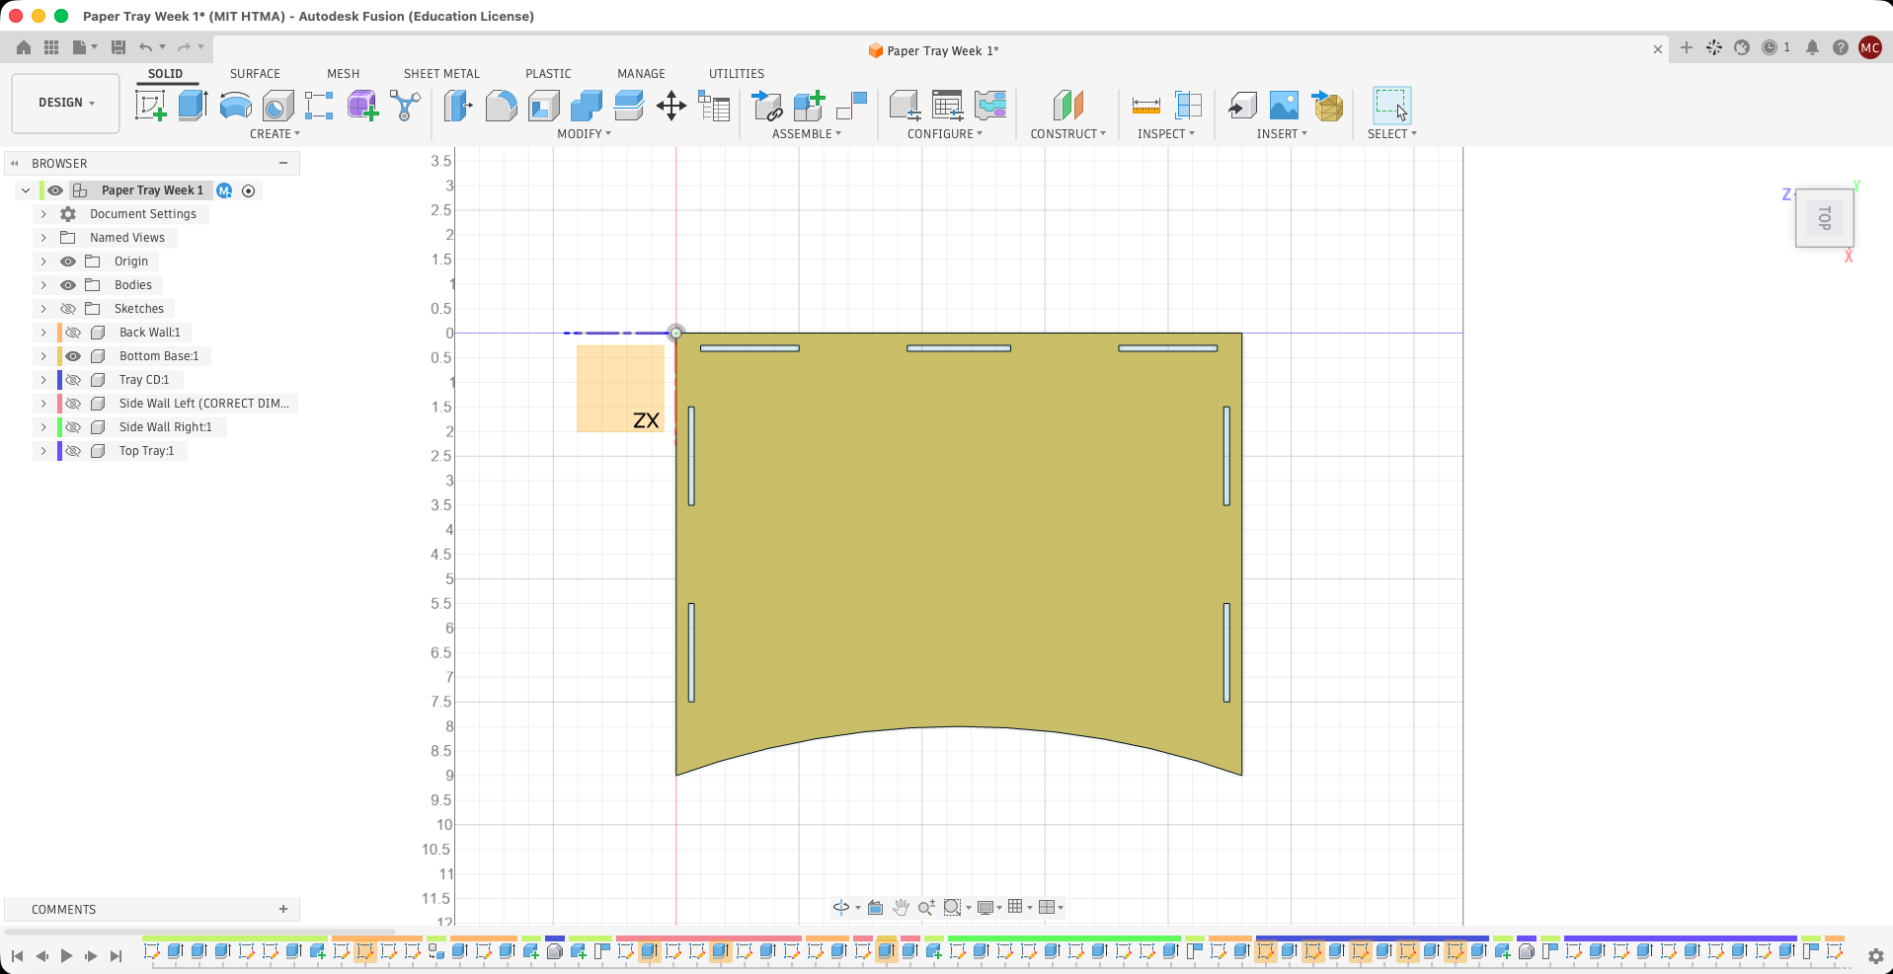This screenshot has width=1893, height=974.
Task: Click the Pan hand icon in navigation bar
Action: (901, 907)
